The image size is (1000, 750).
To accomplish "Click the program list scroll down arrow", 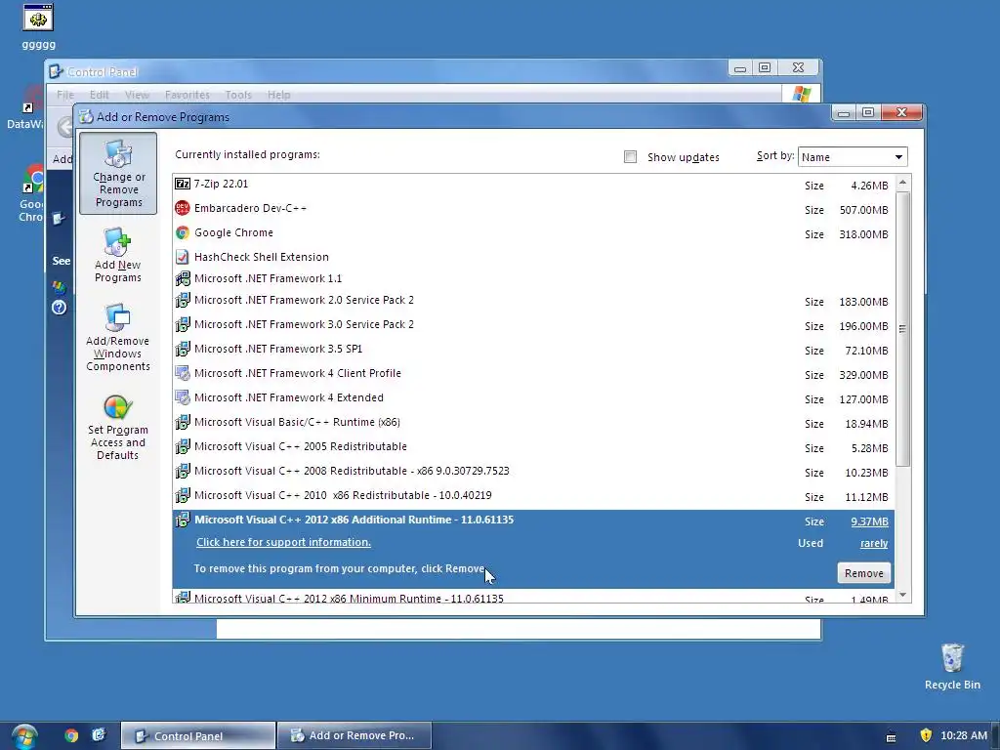I will (902, 595).
